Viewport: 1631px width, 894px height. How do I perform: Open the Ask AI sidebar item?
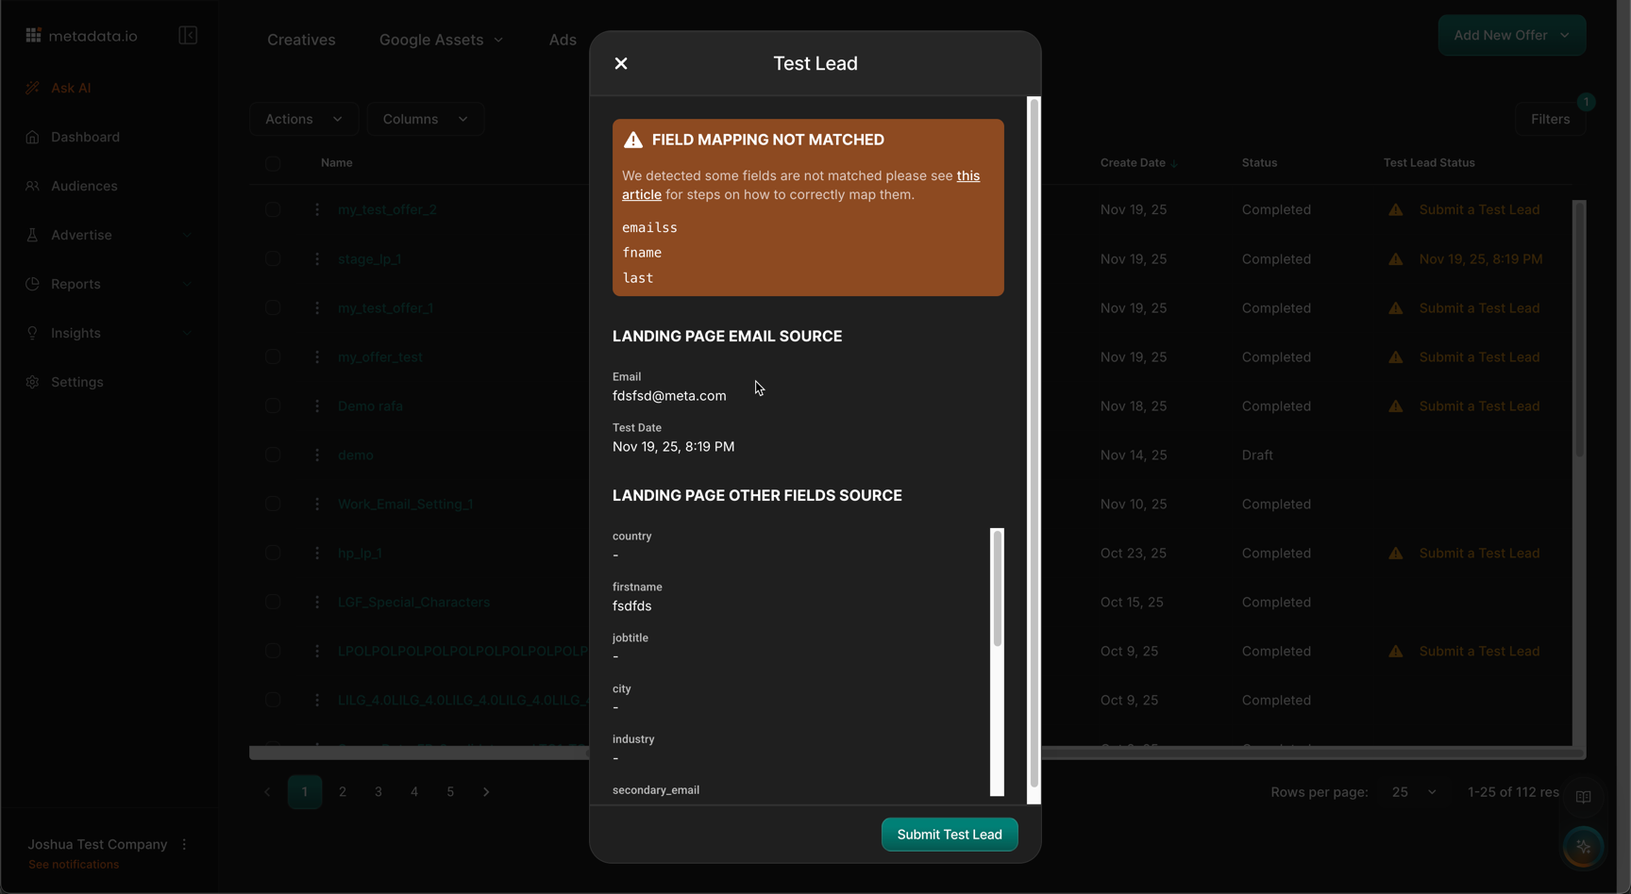pyautogui.click(x=71, y=88)
